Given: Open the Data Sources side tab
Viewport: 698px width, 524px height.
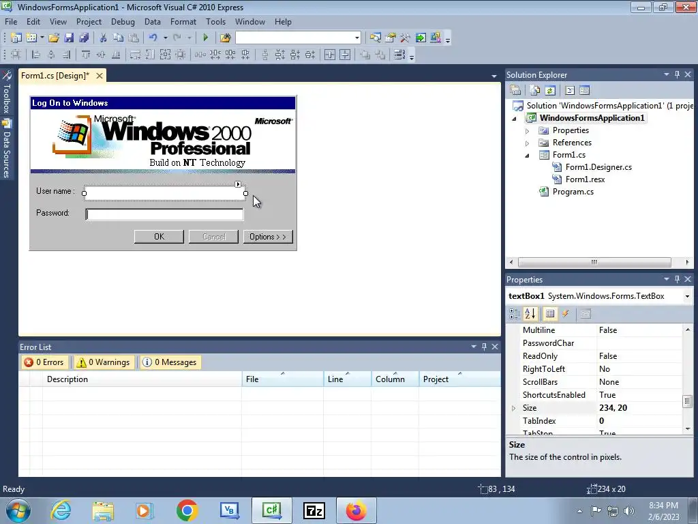Looking at the screenshot, I should pos(7,149).
